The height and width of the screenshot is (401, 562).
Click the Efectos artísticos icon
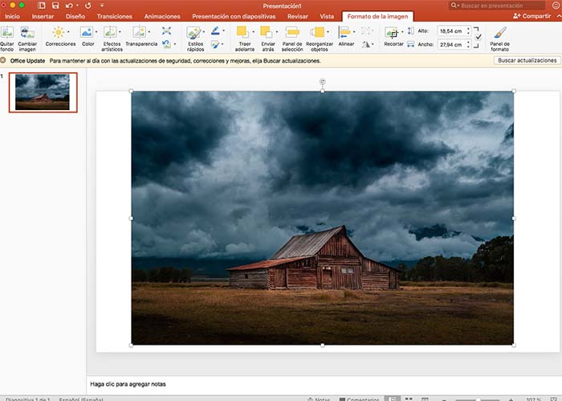pyautogui.click(x=110, y=32)
